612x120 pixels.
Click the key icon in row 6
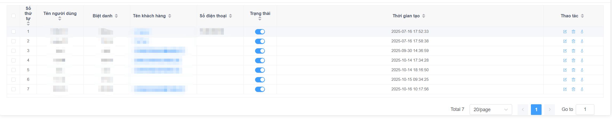pos(582,80)
